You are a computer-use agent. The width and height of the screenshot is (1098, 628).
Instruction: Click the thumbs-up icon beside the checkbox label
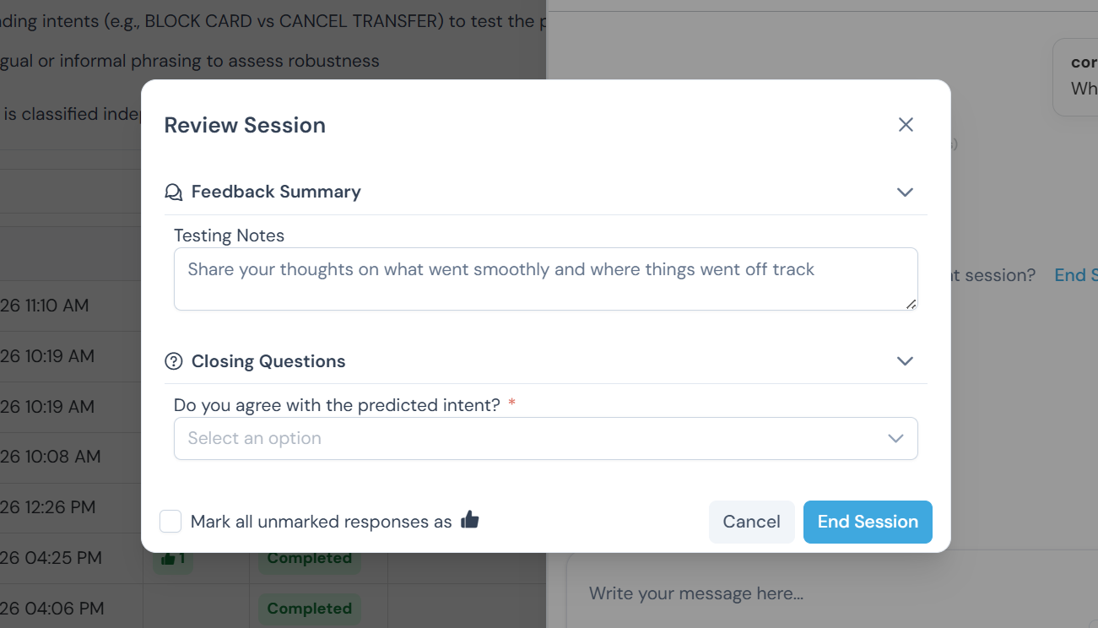(x=470, y=521)
